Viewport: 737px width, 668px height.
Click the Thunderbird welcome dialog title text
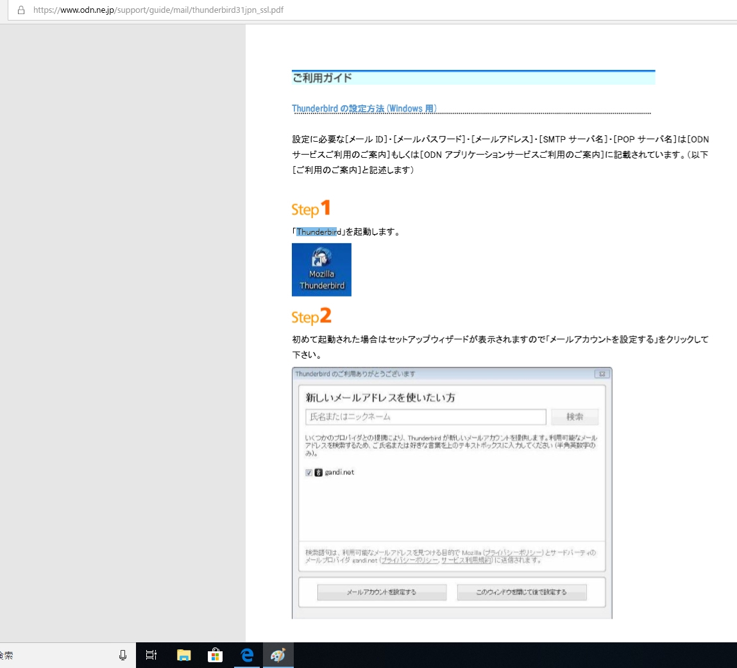click(355, 374)
